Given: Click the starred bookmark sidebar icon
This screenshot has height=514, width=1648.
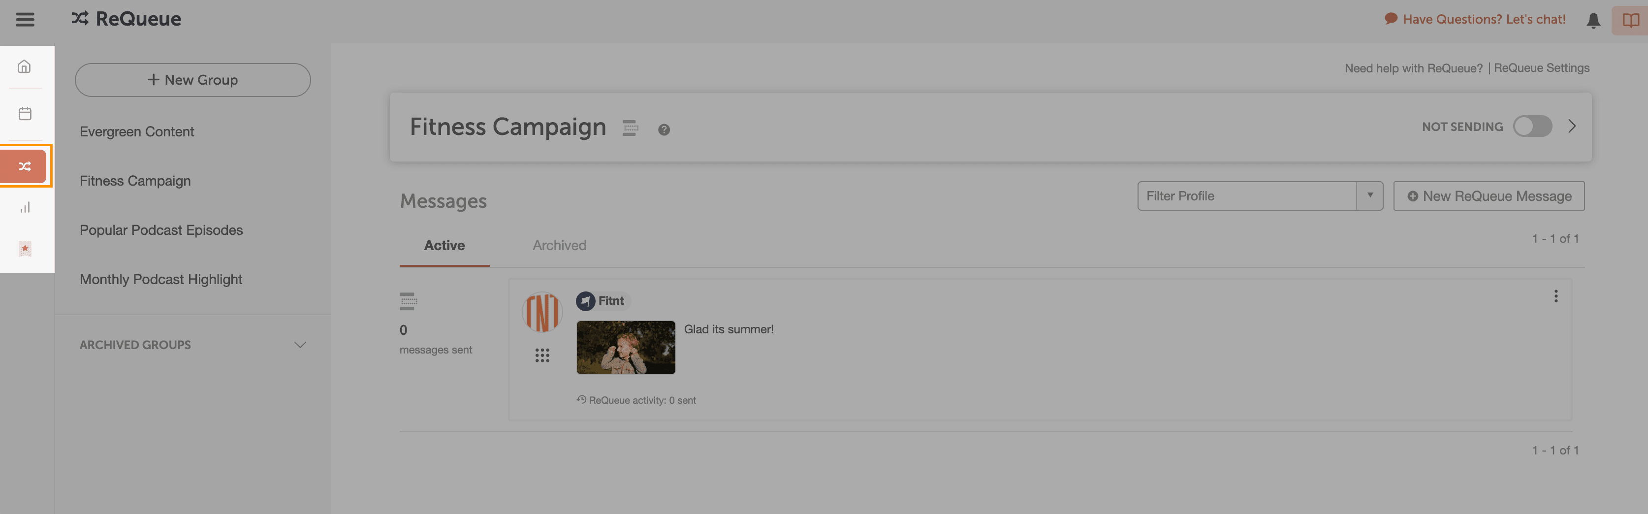Looking at the screenshot, I should 25,248.
